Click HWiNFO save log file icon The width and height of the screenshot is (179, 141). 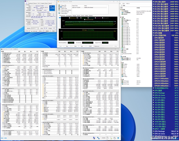pyautogui.click(x=111, y=138)
